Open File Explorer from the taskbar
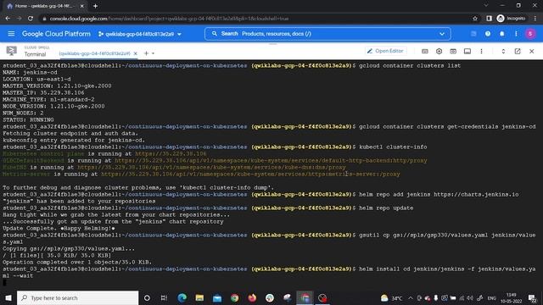The image size is (543, 305). [199, 297]
